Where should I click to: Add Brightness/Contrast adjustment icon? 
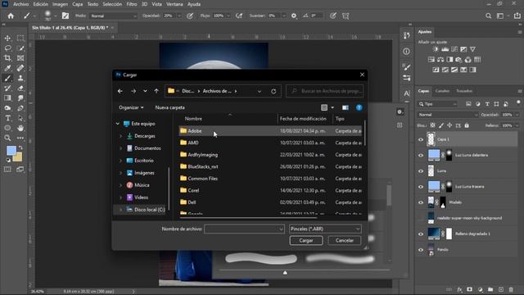point(436,49)
